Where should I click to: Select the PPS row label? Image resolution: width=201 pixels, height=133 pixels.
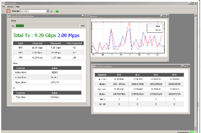pyautogui.click(x=20, y=53)
